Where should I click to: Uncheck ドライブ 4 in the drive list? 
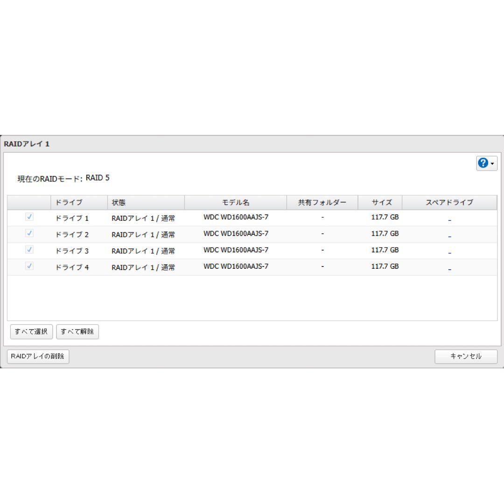[x=29, y=266]
